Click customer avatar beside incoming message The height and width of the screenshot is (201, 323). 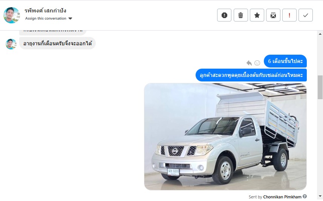(x=11, y=44)
